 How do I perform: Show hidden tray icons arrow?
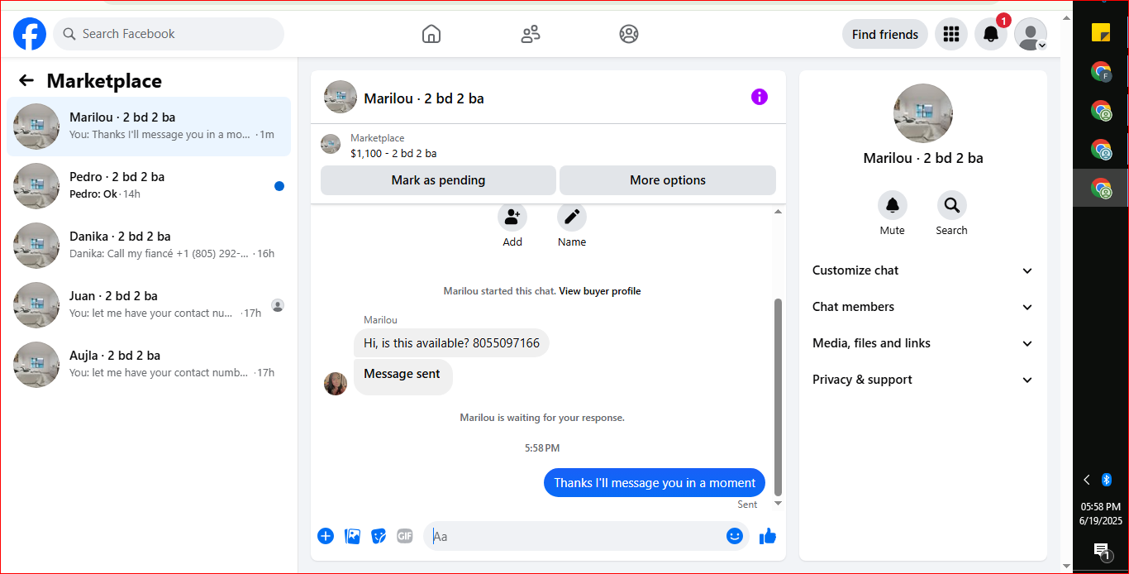1087,480
